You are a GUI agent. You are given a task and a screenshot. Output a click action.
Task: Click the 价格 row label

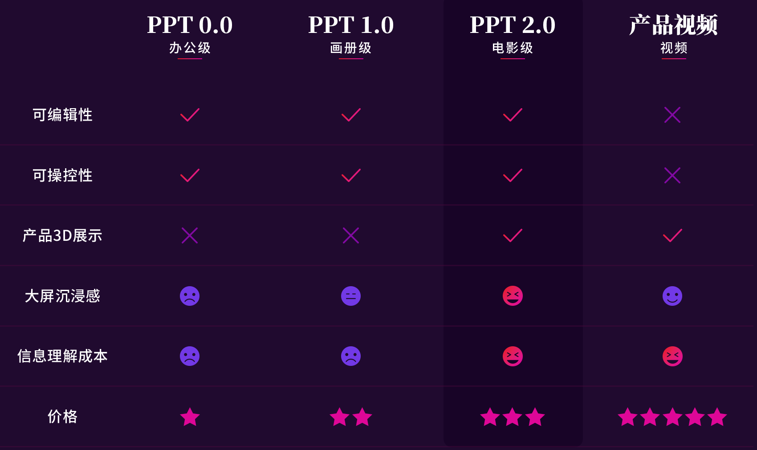(x=62, y=417)
